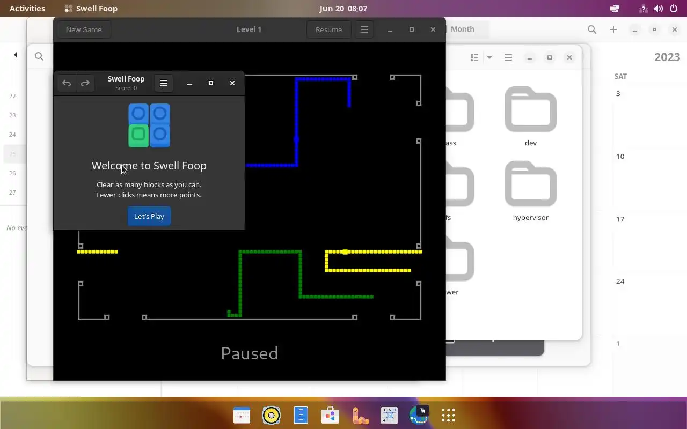Image resolution: width=687 pixels, height=429 pixels.
Task: Minimize the Swell Foop window
Action: 189,83
